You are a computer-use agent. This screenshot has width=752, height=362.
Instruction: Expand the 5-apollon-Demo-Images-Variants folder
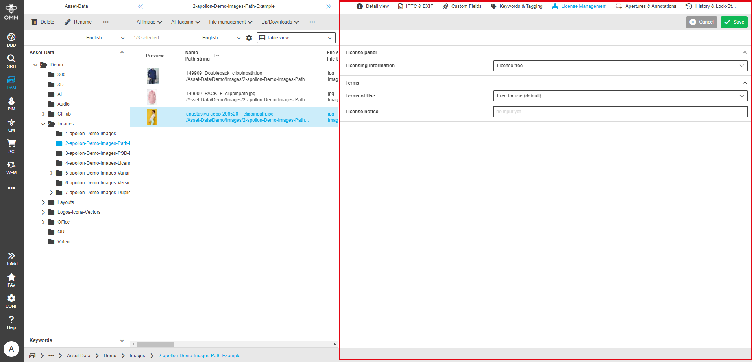click(x=51, y=173)
